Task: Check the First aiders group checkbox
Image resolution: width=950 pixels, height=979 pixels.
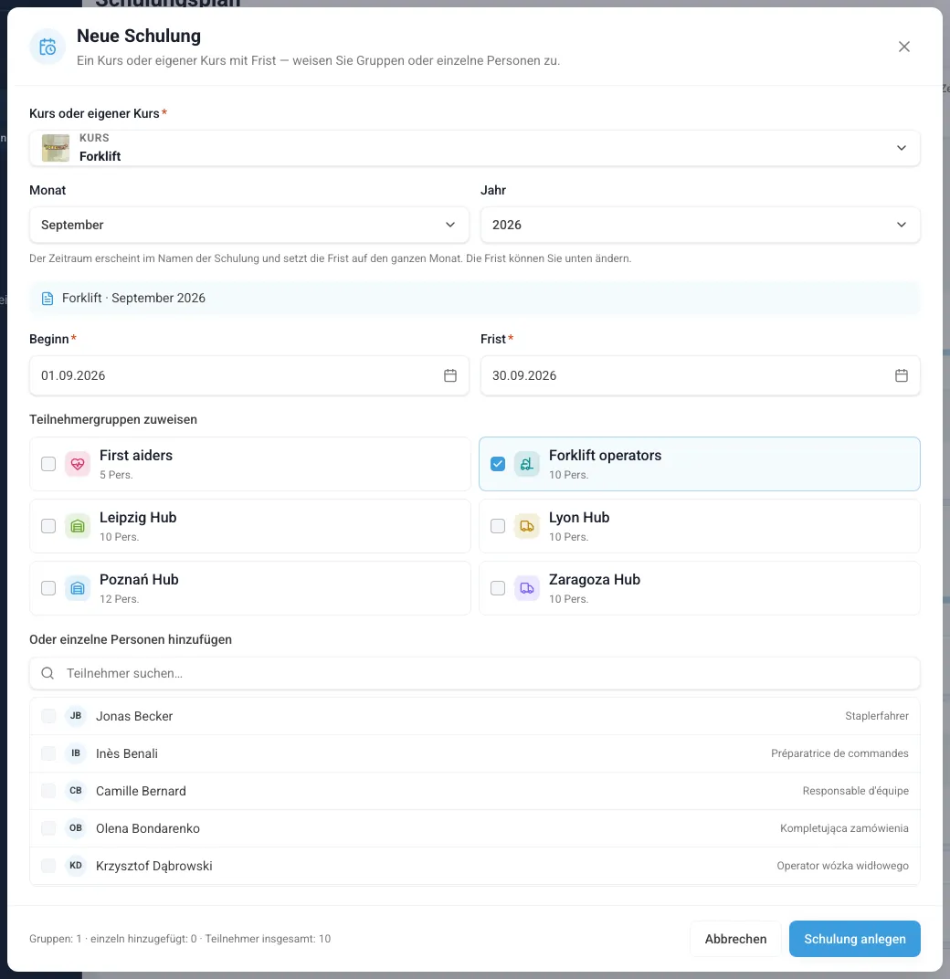Action: point(48,464)
